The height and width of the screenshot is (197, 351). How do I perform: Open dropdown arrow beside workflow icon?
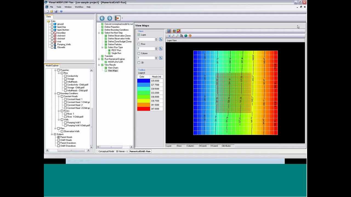click(122, 18)
